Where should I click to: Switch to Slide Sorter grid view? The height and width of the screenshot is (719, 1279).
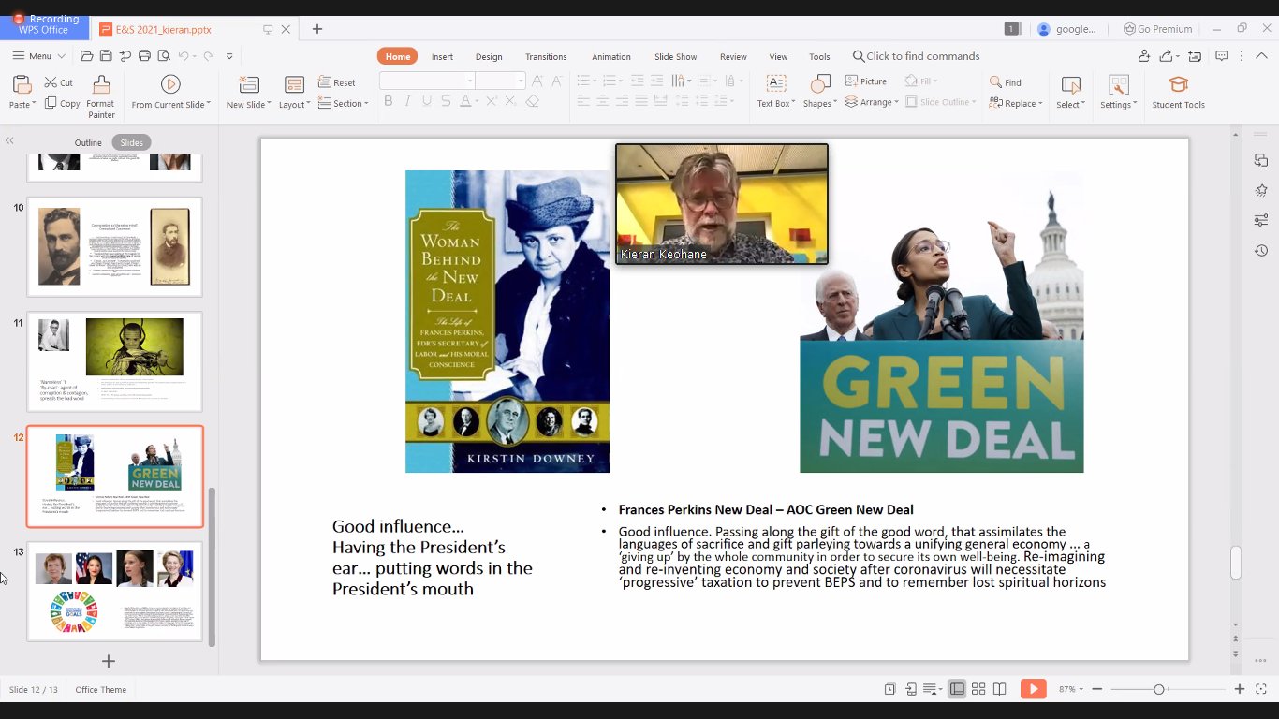978,689
